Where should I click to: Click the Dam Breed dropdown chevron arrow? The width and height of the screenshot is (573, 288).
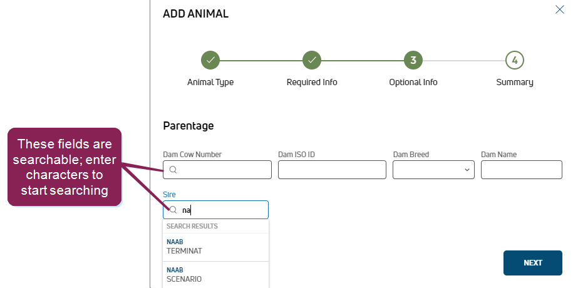(x=467, y=170)
